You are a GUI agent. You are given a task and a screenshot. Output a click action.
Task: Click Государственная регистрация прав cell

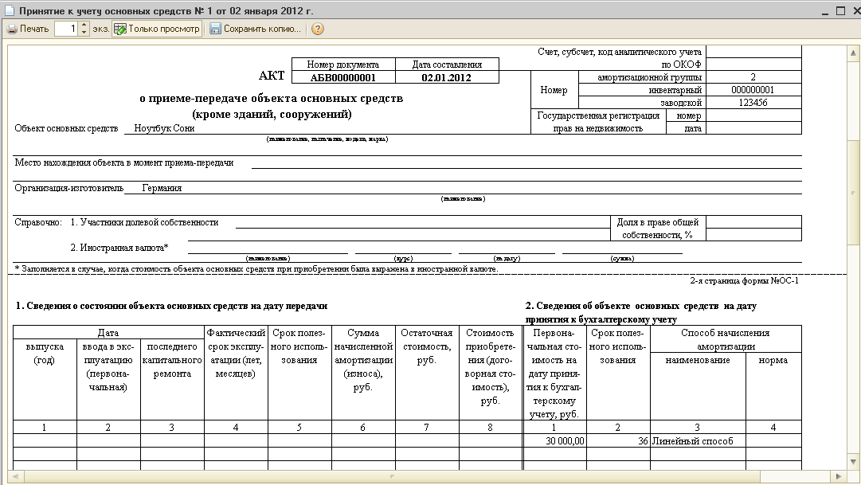[598, 122]
